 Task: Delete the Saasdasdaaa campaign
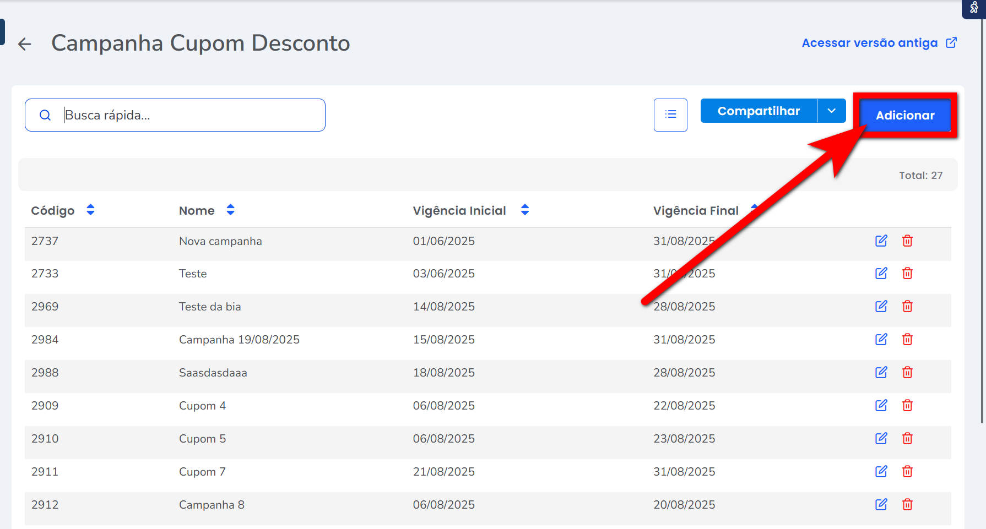tap(907, 372)
